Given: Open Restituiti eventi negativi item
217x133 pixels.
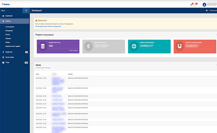Looking at the screenshot, I should pyautogui.click(x=13, y=46).
